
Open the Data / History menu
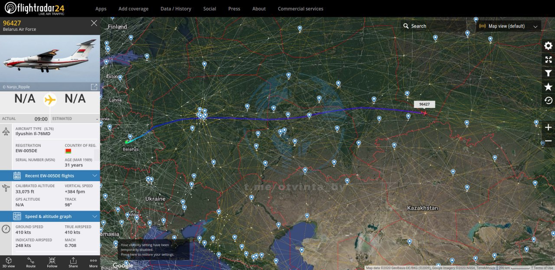pyautogui.click(x=176, y=9)
